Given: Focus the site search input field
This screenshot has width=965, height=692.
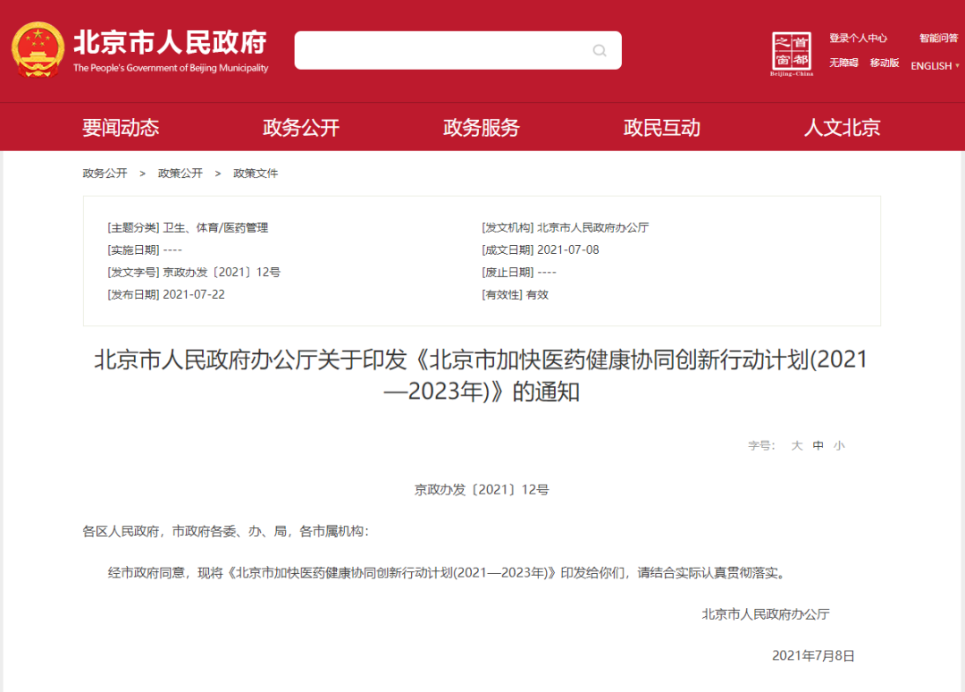Looking at the screenshot, I should coord(457,50).
